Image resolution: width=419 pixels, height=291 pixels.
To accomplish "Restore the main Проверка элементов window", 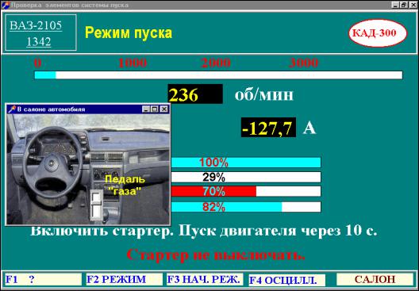I will pos(404,5).
